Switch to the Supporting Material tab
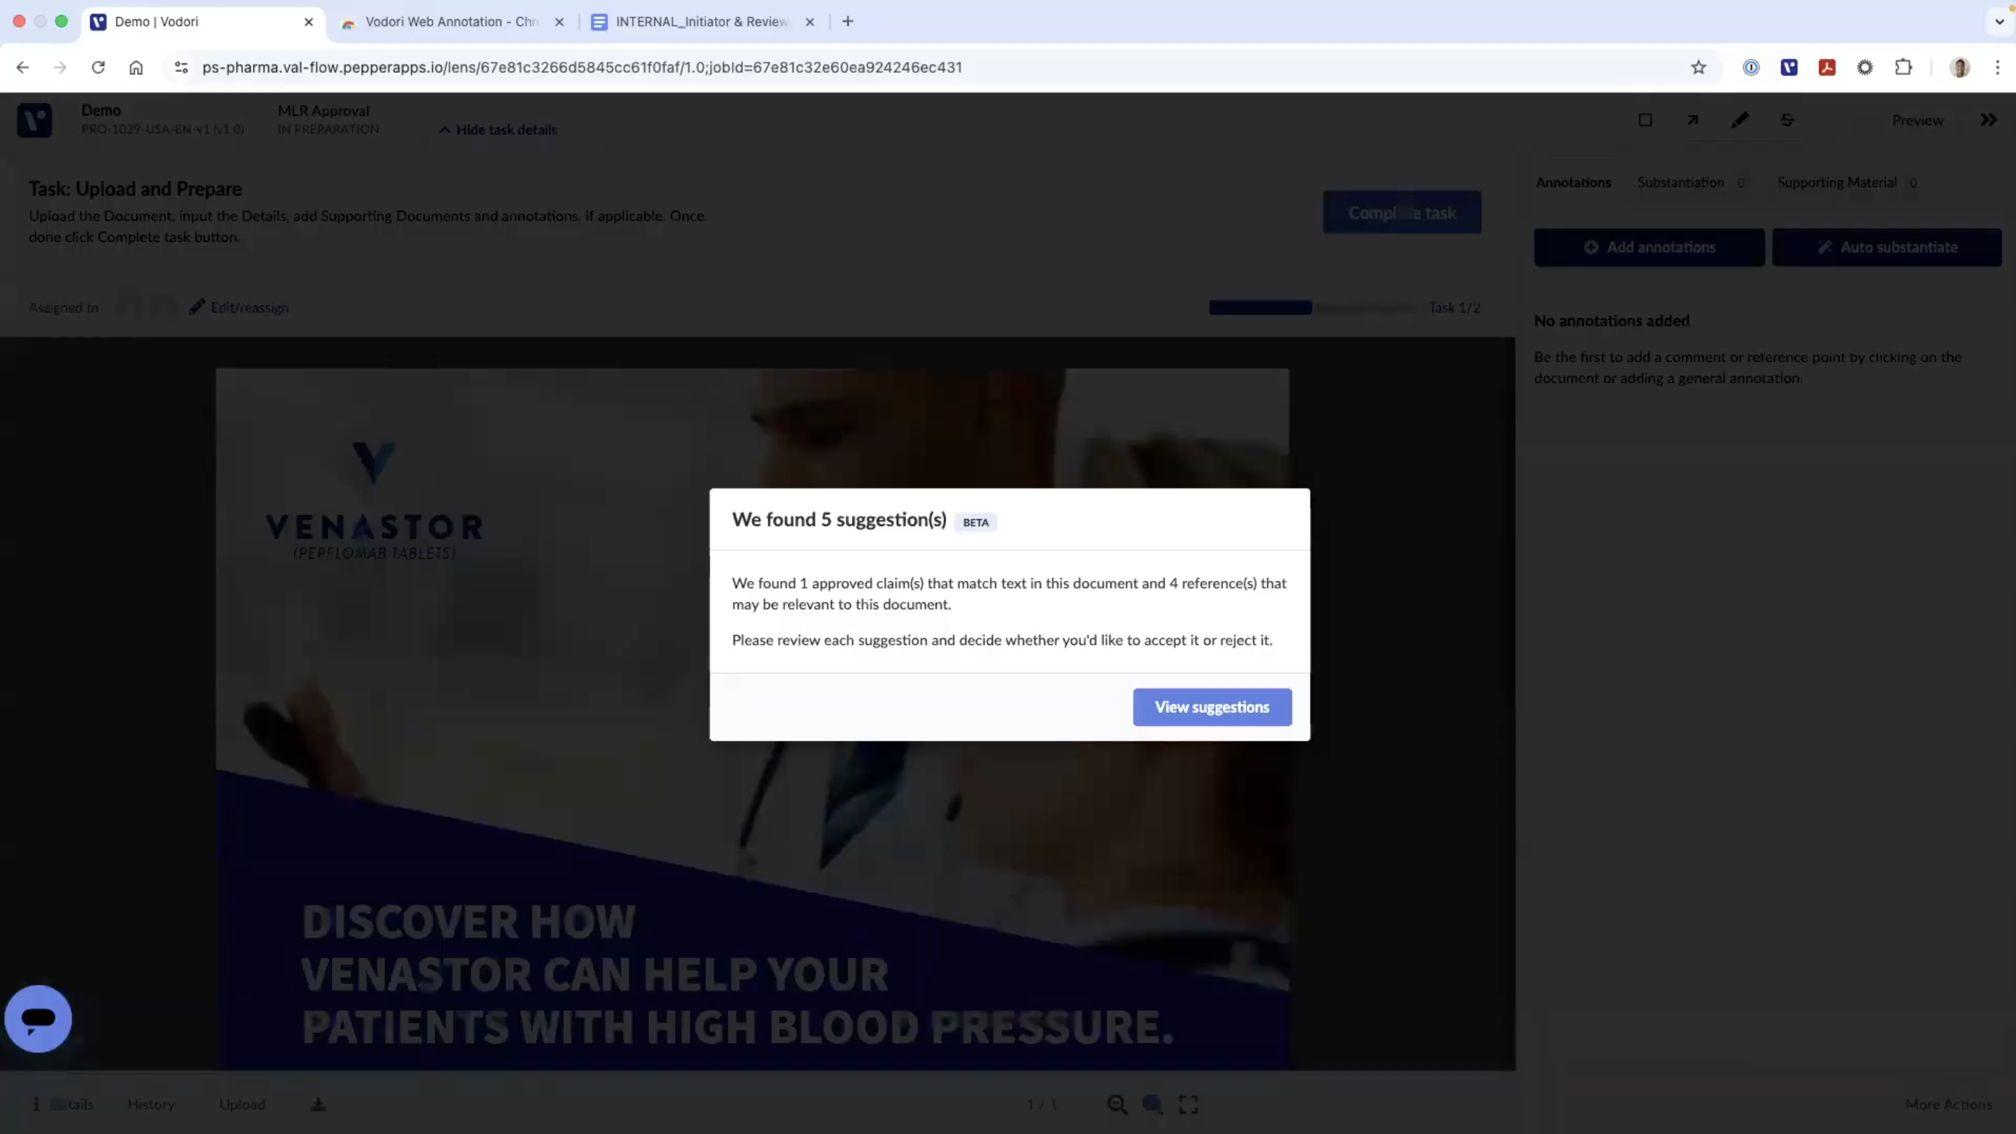The width and height of the screenshot is (2016, 1134). pos(1846,182)
